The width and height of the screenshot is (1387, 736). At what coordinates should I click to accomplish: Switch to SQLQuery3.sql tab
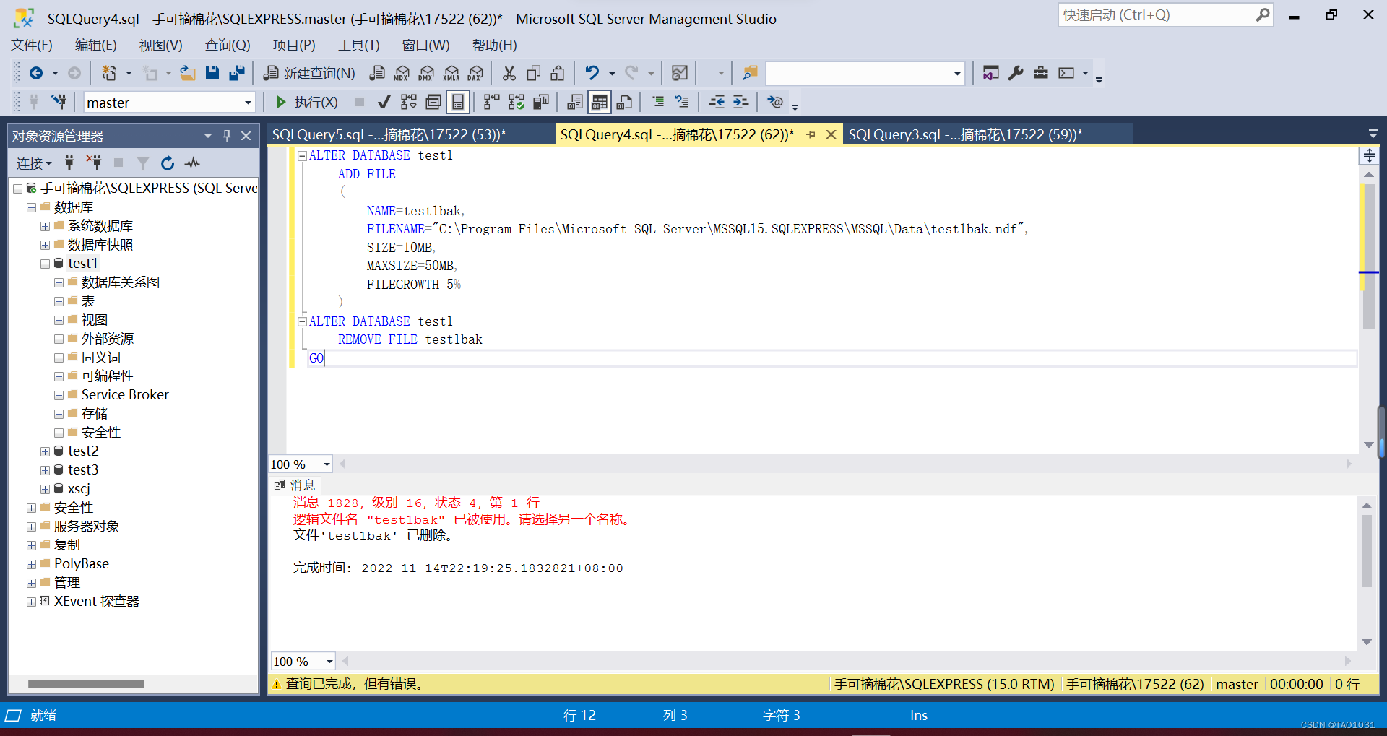pyautogui.click(x=965, y=134)
